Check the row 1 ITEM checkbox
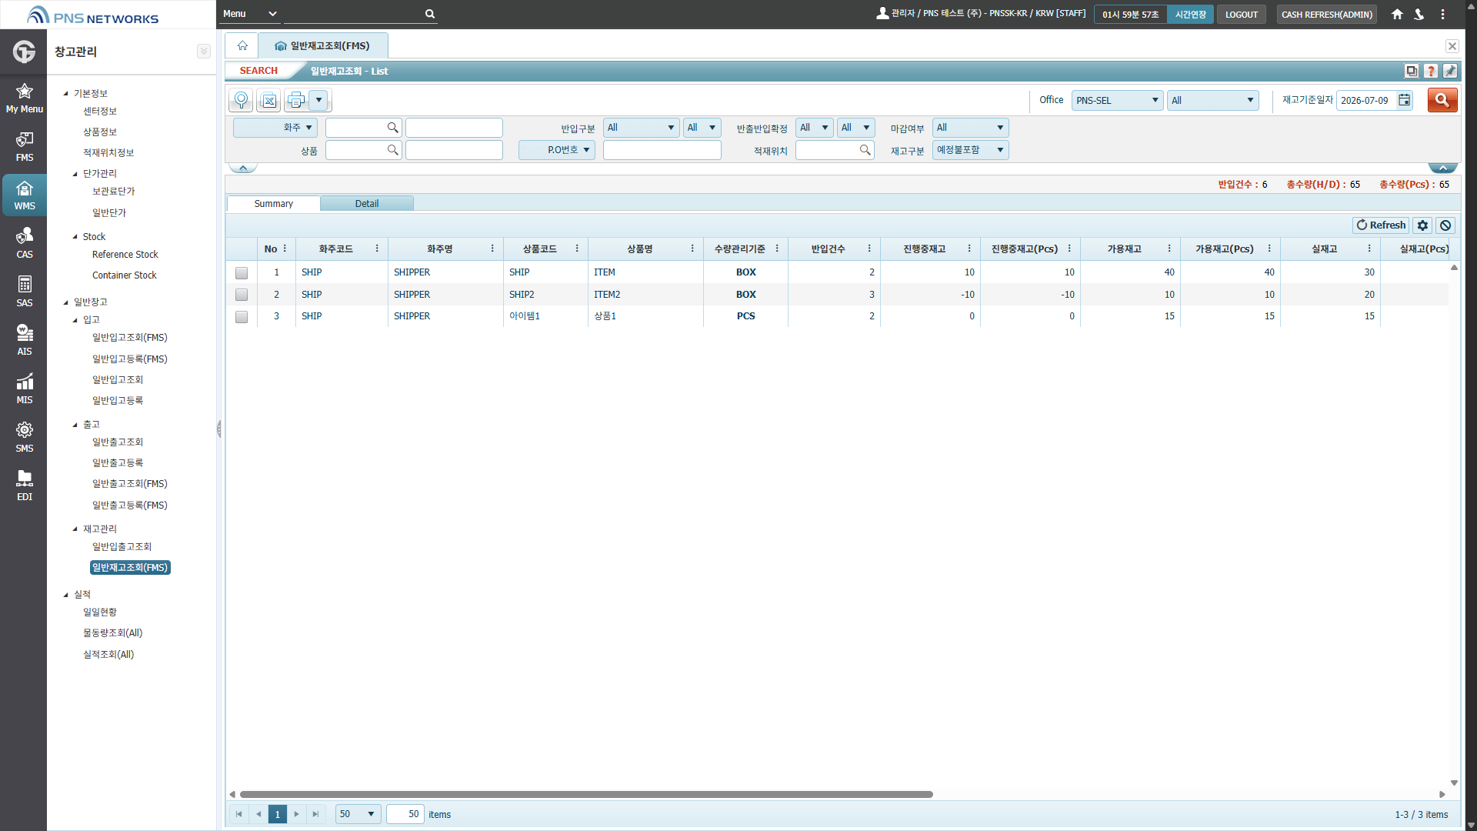 pyautogui.click(x=242, y=272)
